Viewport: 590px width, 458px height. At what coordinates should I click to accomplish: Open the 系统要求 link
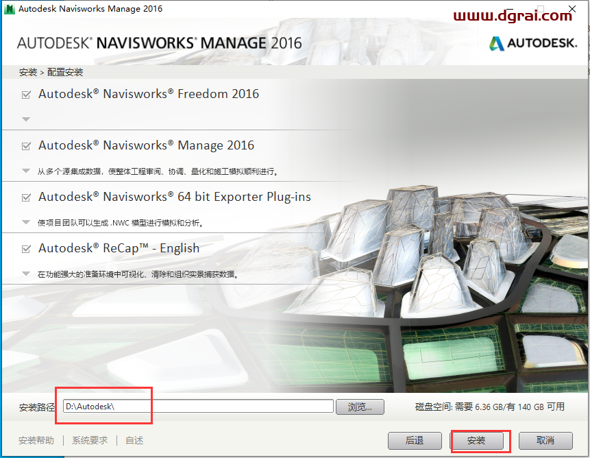(90, 440)
